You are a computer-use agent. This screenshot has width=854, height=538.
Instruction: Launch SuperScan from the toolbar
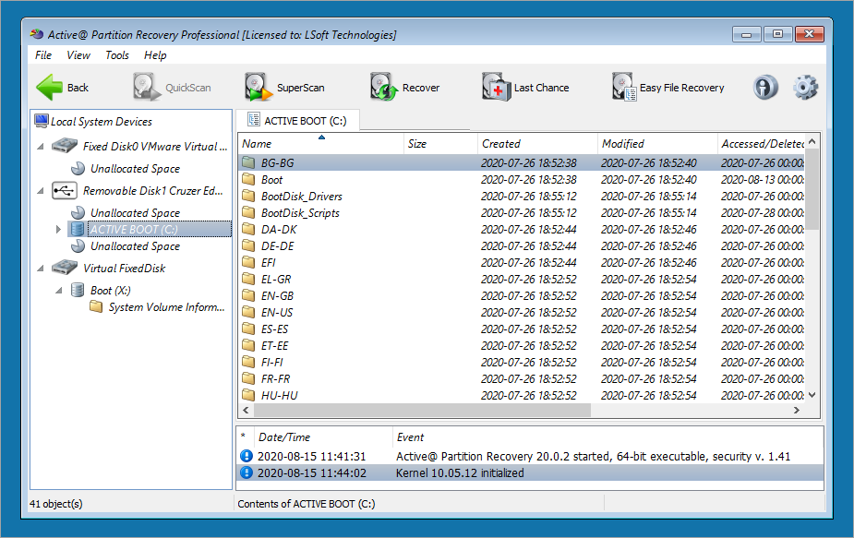pyautogui.click(x=285, y=87)
